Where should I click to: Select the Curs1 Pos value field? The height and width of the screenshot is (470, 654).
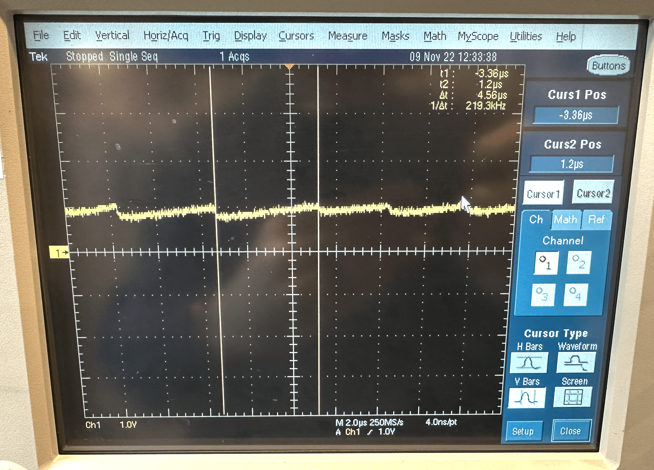click(576, 115)
